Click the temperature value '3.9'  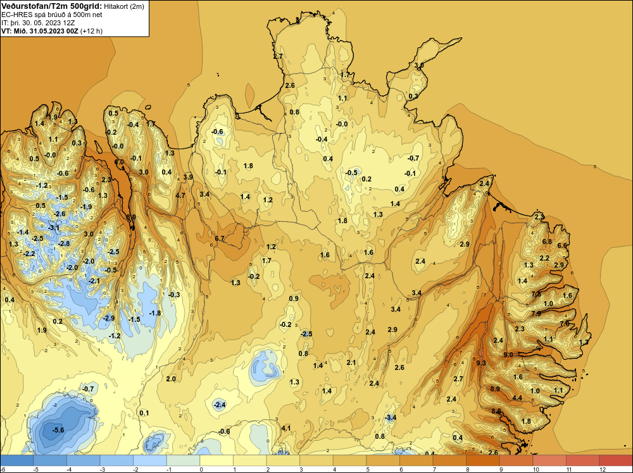pyautogui.click(x=188, y=177)
